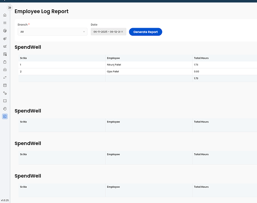Screen dimensions: 257x203
Task: Click the ticket coupon icon in sidebar
Action: tap(5, 101)
